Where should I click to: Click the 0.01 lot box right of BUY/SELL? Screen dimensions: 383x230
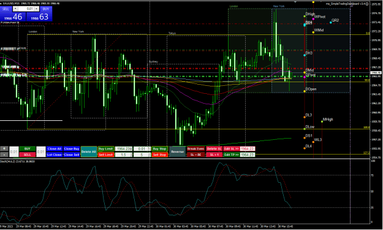click(x=41, y=151)
